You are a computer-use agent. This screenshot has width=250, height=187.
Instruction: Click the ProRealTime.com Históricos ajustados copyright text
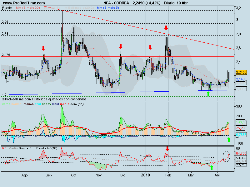(x=44, y=99)
